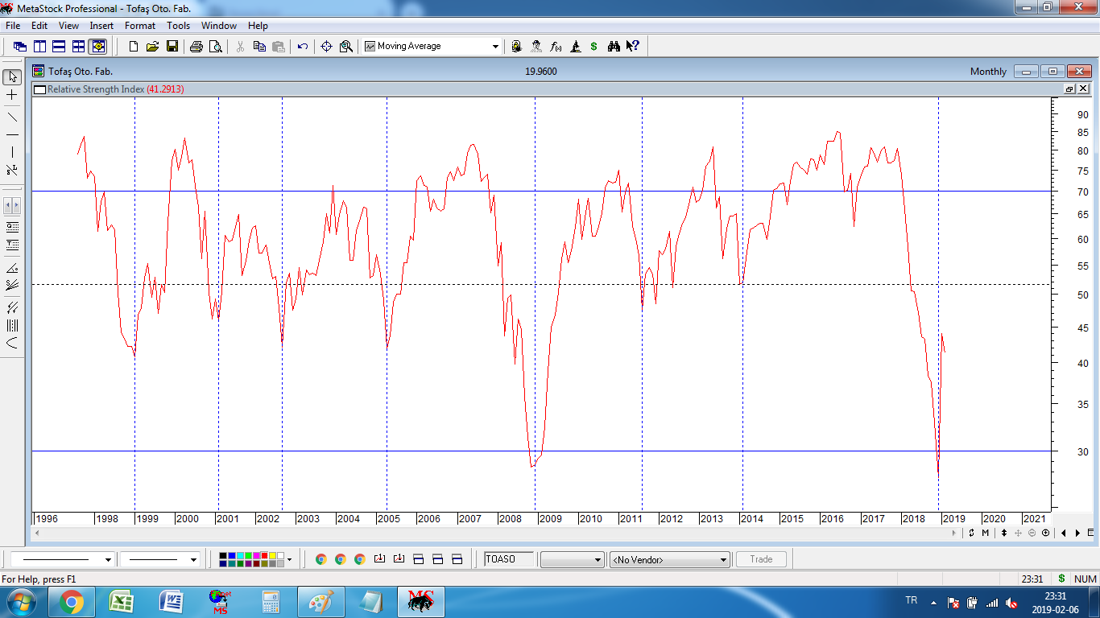Select the vertical cycle lines tool
This screenshot has width=1100, height=618.
tap(12, 325)
